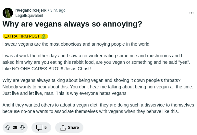Click the closing paragraph starting 'And if they wanted'
The width and height of the screenshot is (197, 135).
tap(97, 108)
